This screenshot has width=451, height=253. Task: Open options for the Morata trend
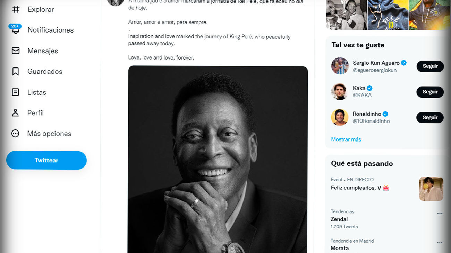440,243
